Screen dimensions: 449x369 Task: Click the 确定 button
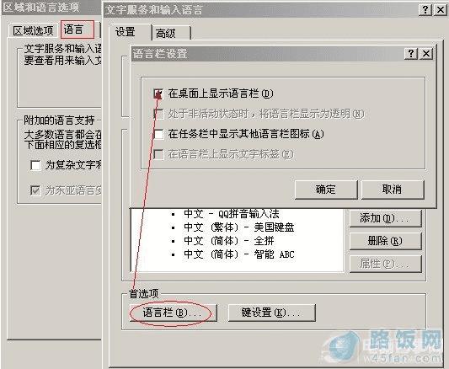tap(326, 190)
